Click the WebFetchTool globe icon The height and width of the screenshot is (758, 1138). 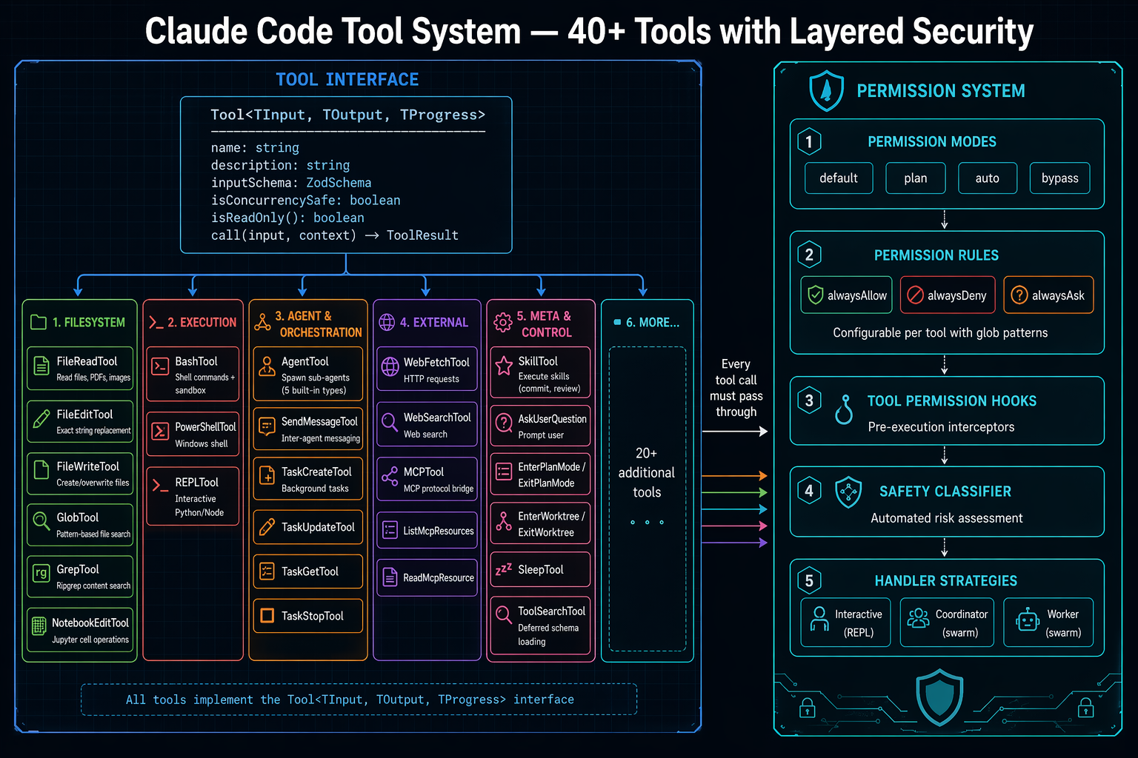[390, 366]
